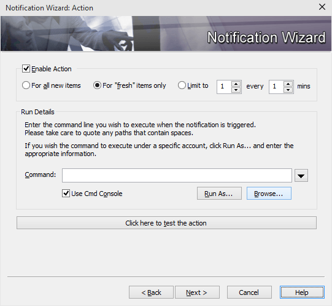This screenshot has height=306, width=332.
Task: Advance the wizard with Next
Action: [197, 292]
